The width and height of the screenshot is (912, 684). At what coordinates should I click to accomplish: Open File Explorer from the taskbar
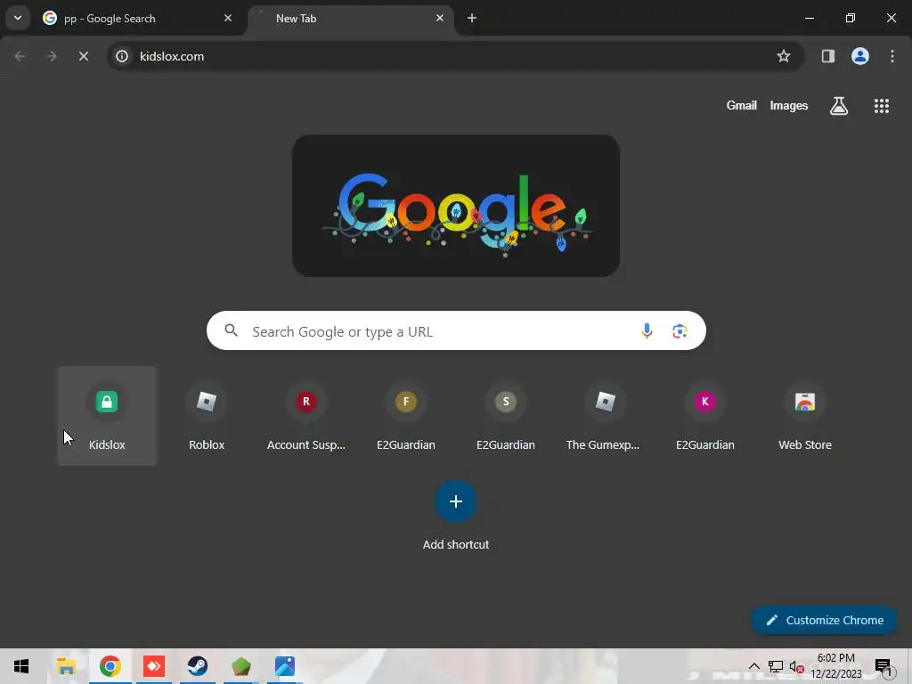pos(66,666)
